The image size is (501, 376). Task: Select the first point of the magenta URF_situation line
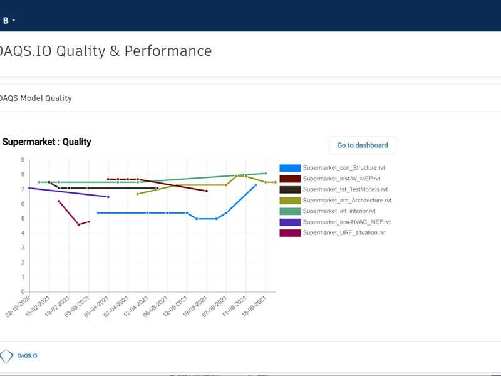[59, 201]
